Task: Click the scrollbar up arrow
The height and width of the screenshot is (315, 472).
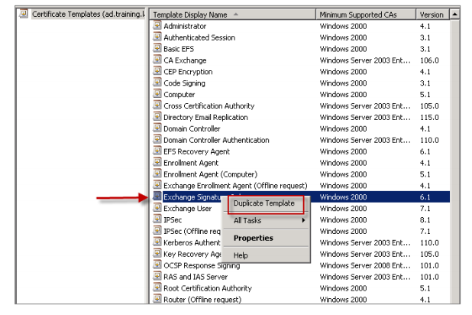Action: click(x=455, y=15)
